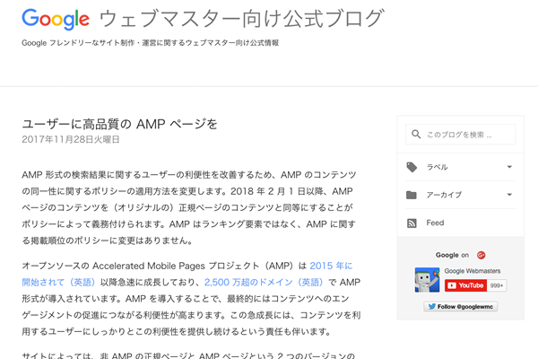Open the ウェブマスター向け公式ブログ title link
This screenshot has height=359, width=538.
[242, 19]
